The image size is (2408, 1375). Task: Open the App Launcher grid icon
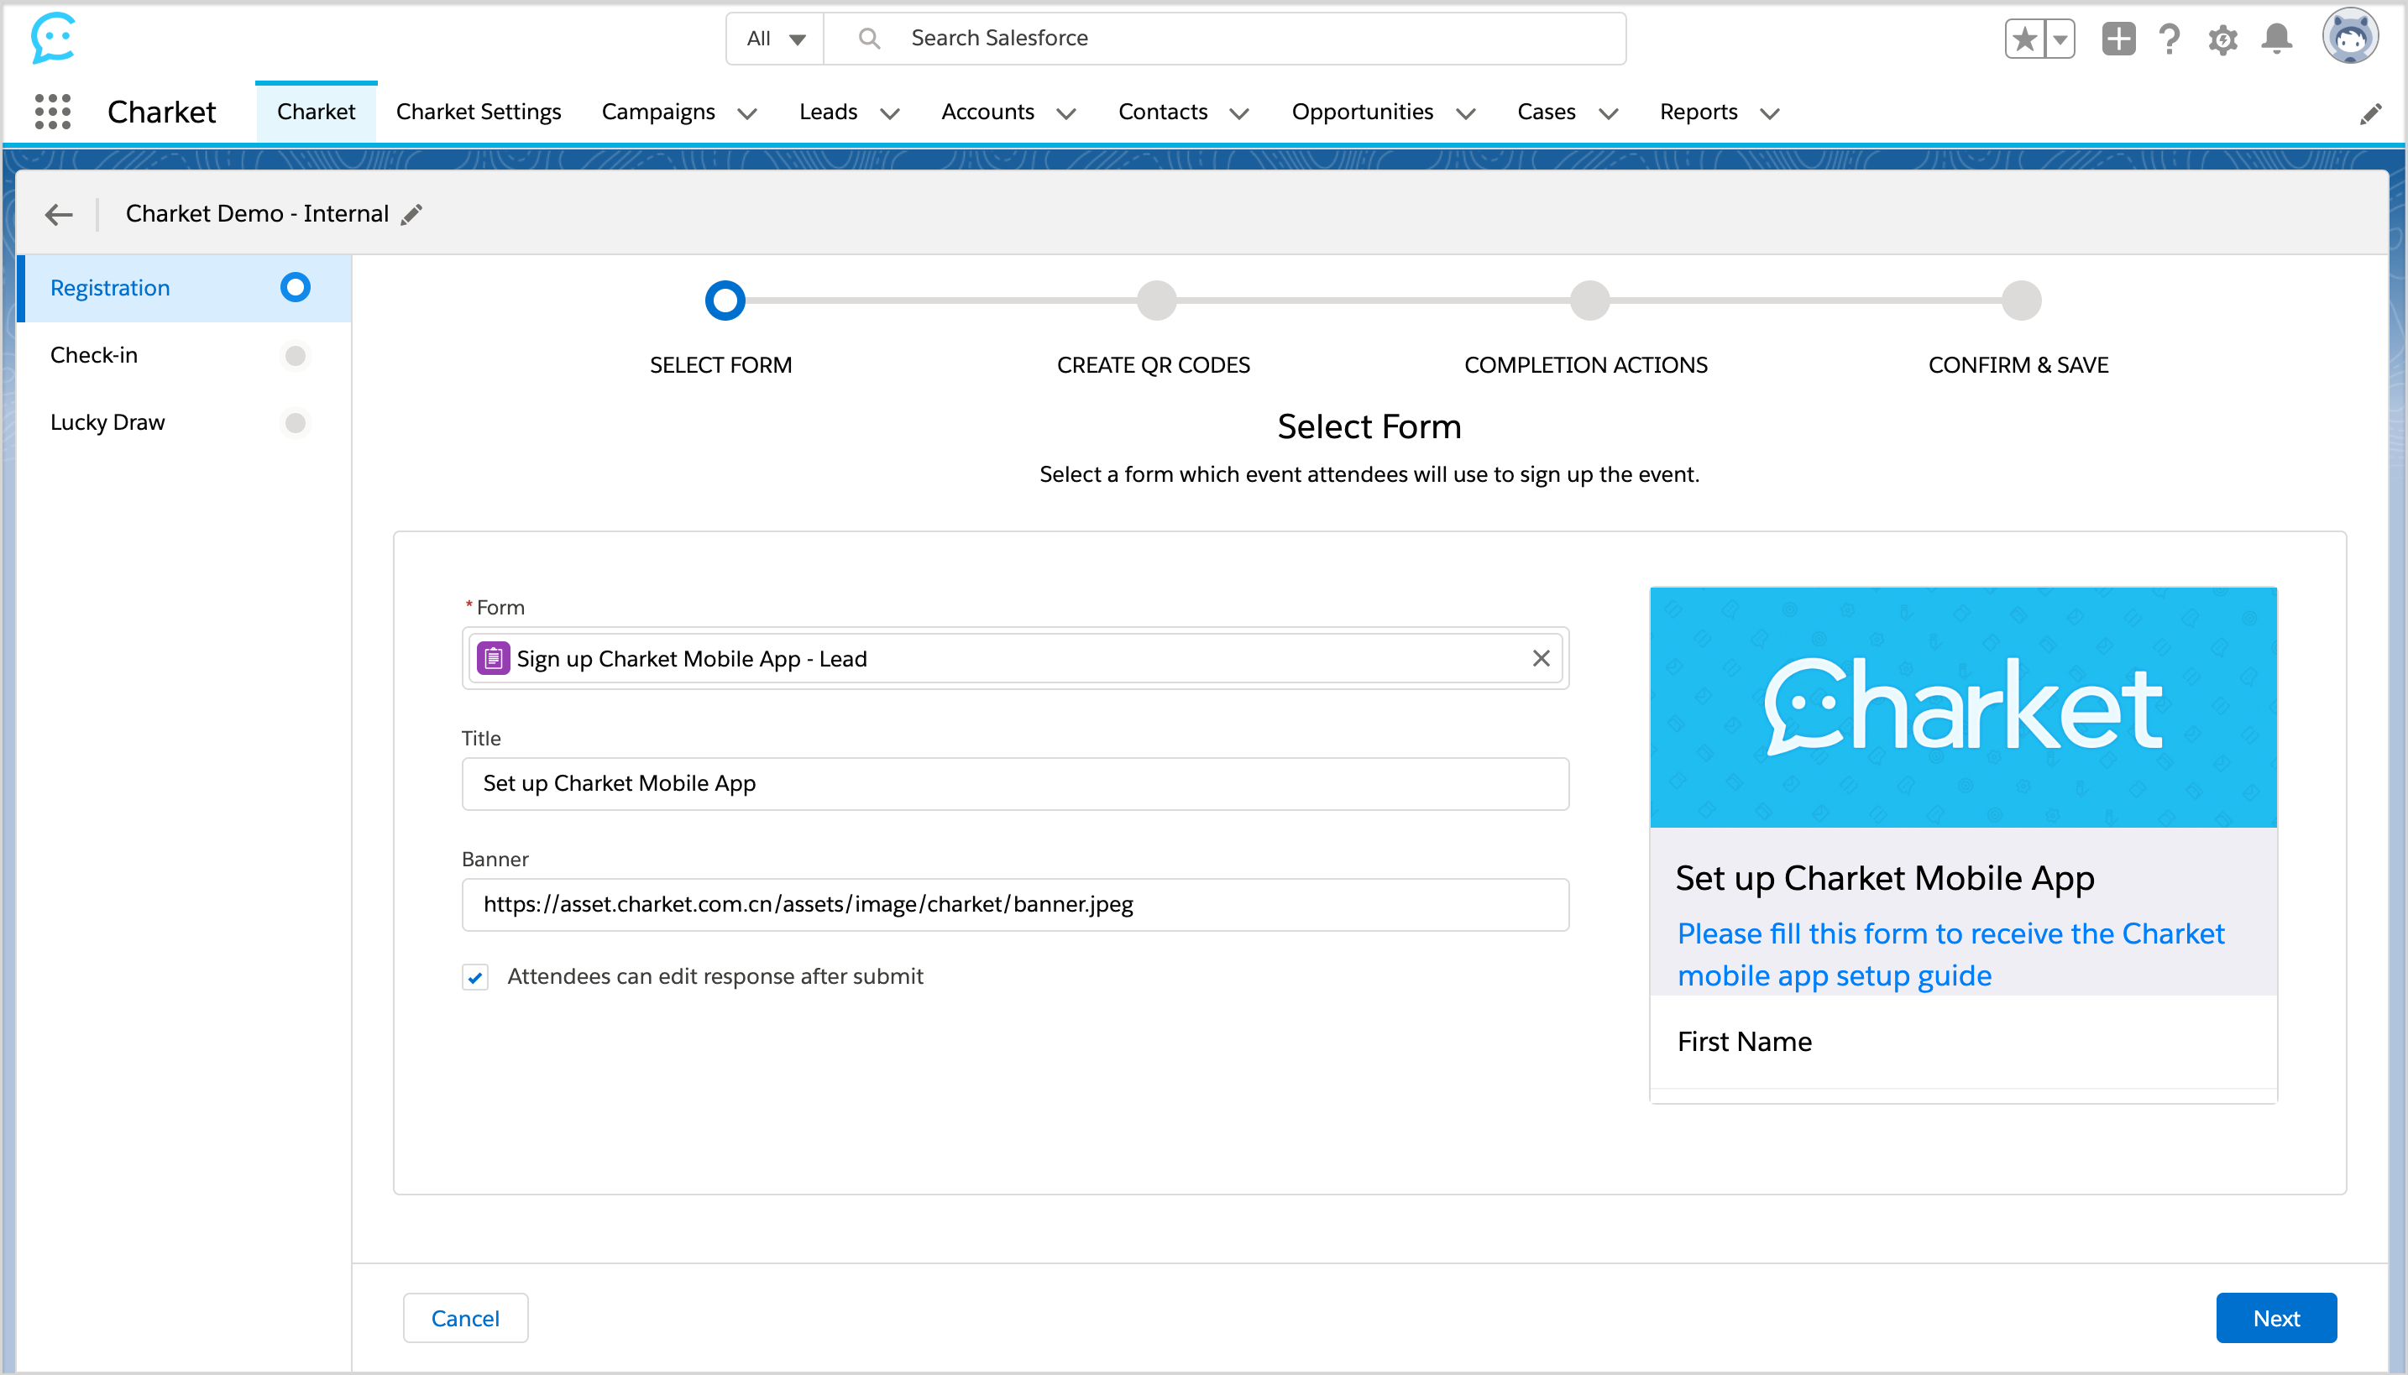[x=53, y=112]
